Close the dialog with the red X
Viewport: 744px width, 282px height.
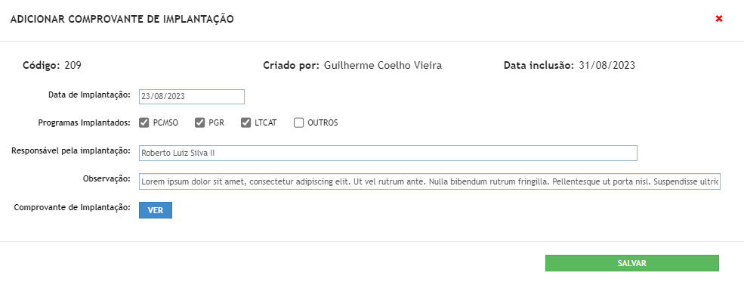(719, 19)
